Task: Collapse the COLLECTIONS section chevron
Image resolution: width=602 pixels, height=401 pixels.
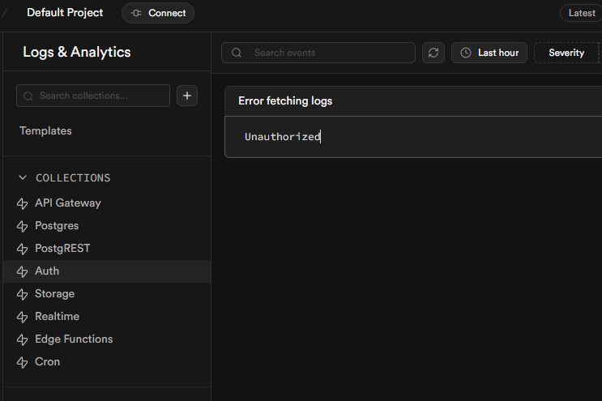Action: click(23, 177)
